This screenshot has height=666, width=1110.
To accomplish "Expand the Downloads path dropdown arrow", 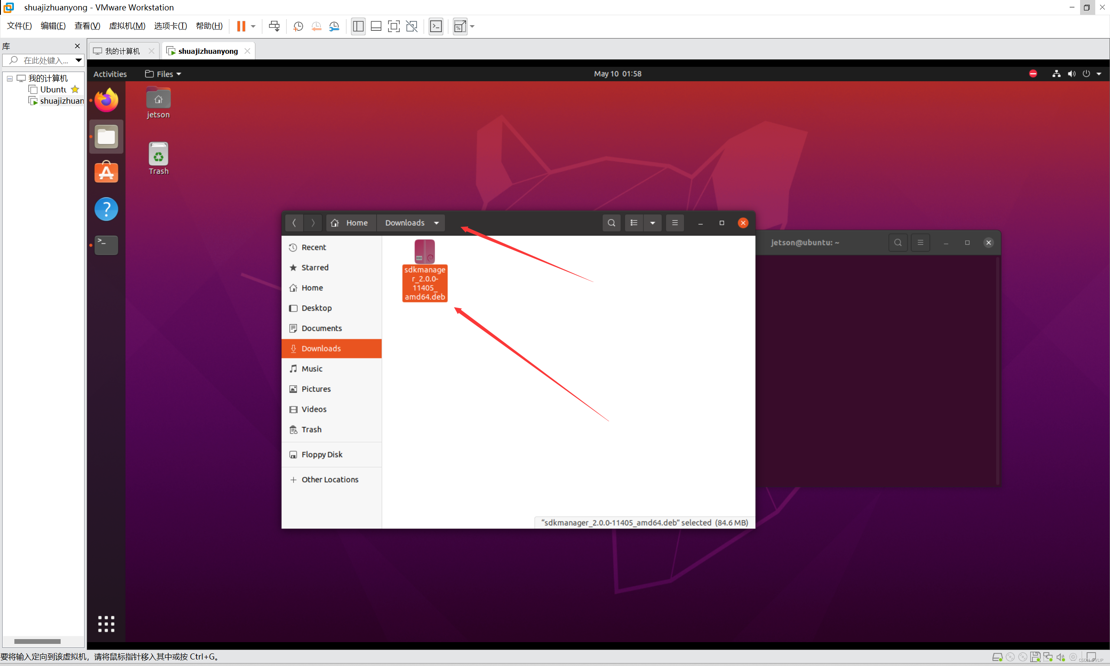I will click(x=436, y=223).
